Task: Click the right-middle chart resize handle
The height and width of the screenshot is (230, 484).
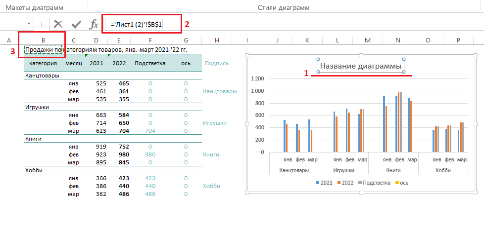Action: click(x=476, y=124)
